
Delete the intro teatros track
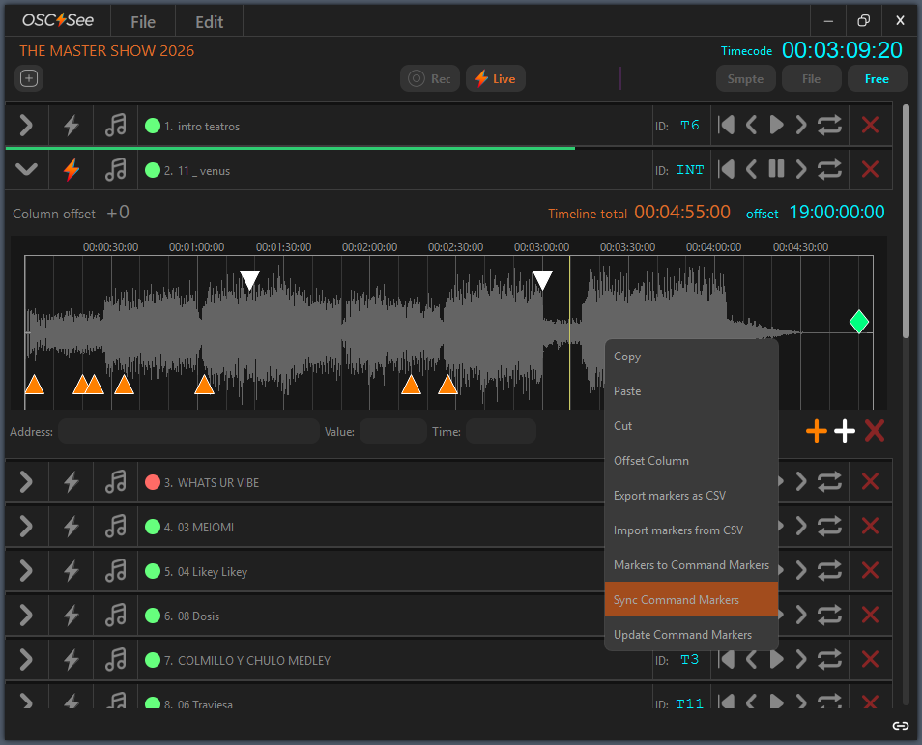870,126
